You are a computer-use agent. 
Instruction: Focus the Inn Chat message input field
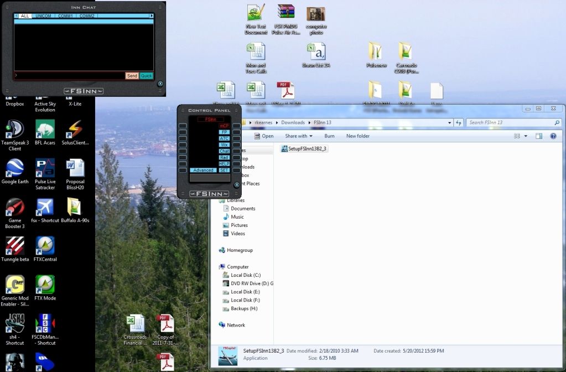[69, 75]
